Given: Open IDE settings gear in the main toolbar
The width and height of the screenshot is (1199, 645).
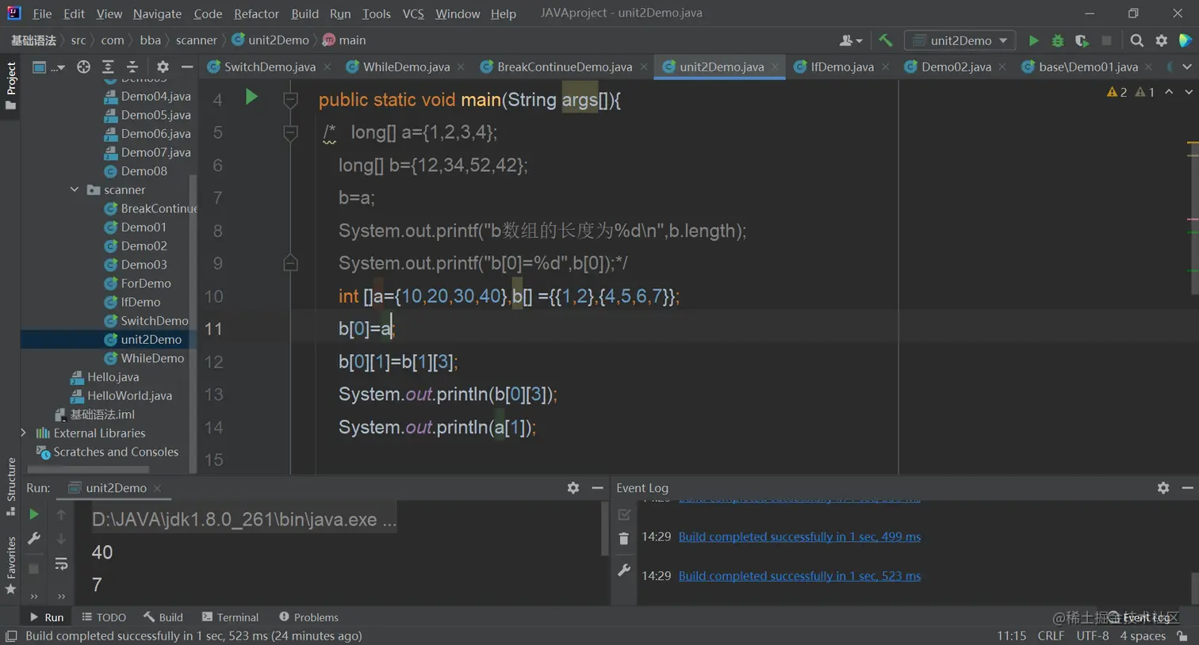Looking at the screenshot, I should click(1161, 40).
